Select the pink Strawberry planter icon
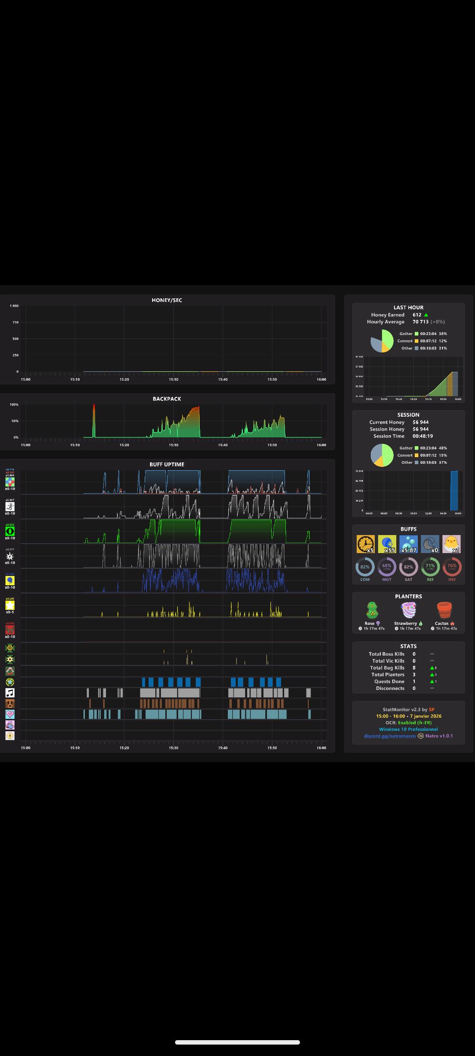 point(409,611)
